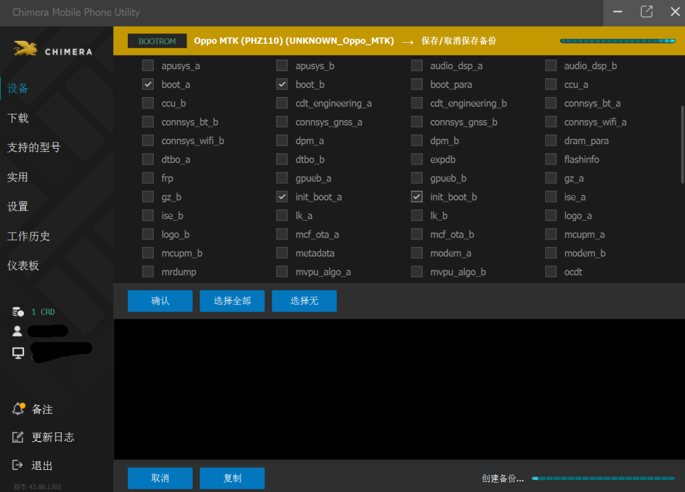This screenshot has height=492, width=685.
Task: Click the top header progress bar
Action: click(x=617, y=41)
